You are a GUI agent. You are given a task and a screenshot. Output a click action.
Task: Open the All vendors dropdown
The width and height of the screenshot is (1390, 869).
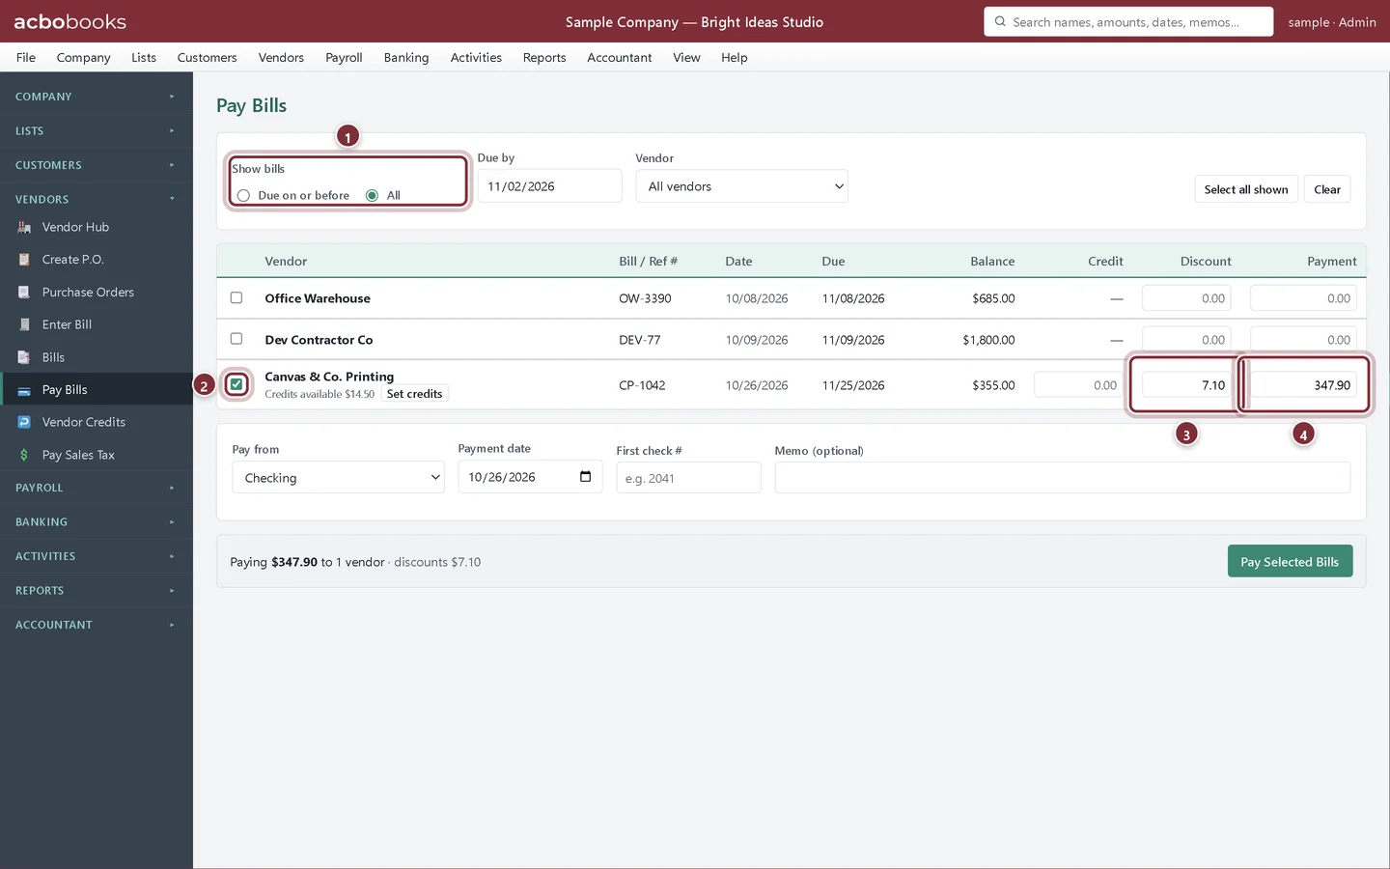pyautogui.click(x=741, y=186)
